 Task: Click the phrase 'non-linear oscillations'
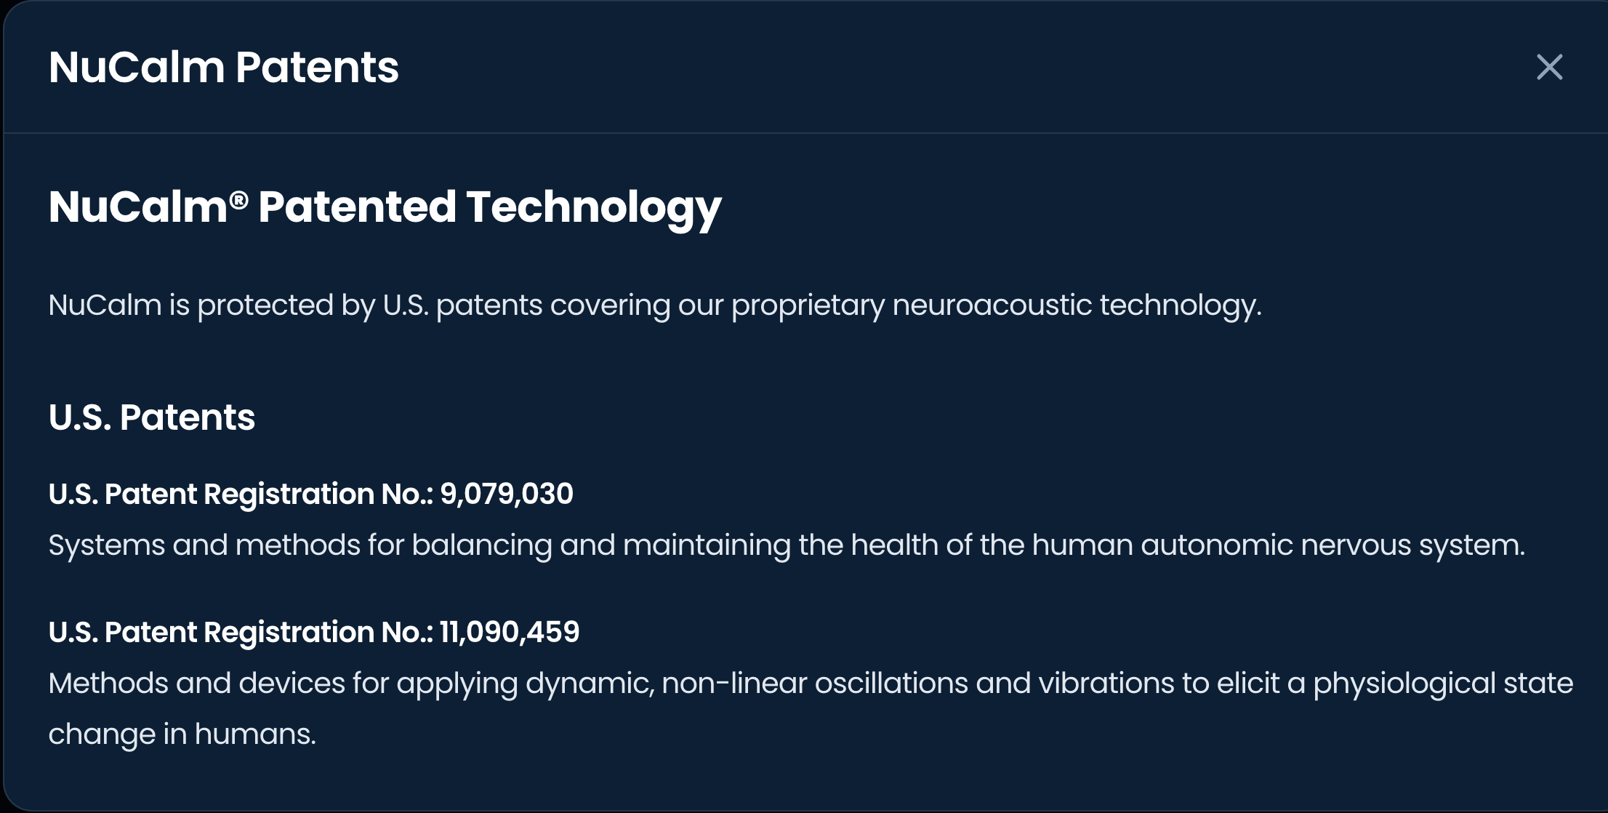tap(814, 684)
